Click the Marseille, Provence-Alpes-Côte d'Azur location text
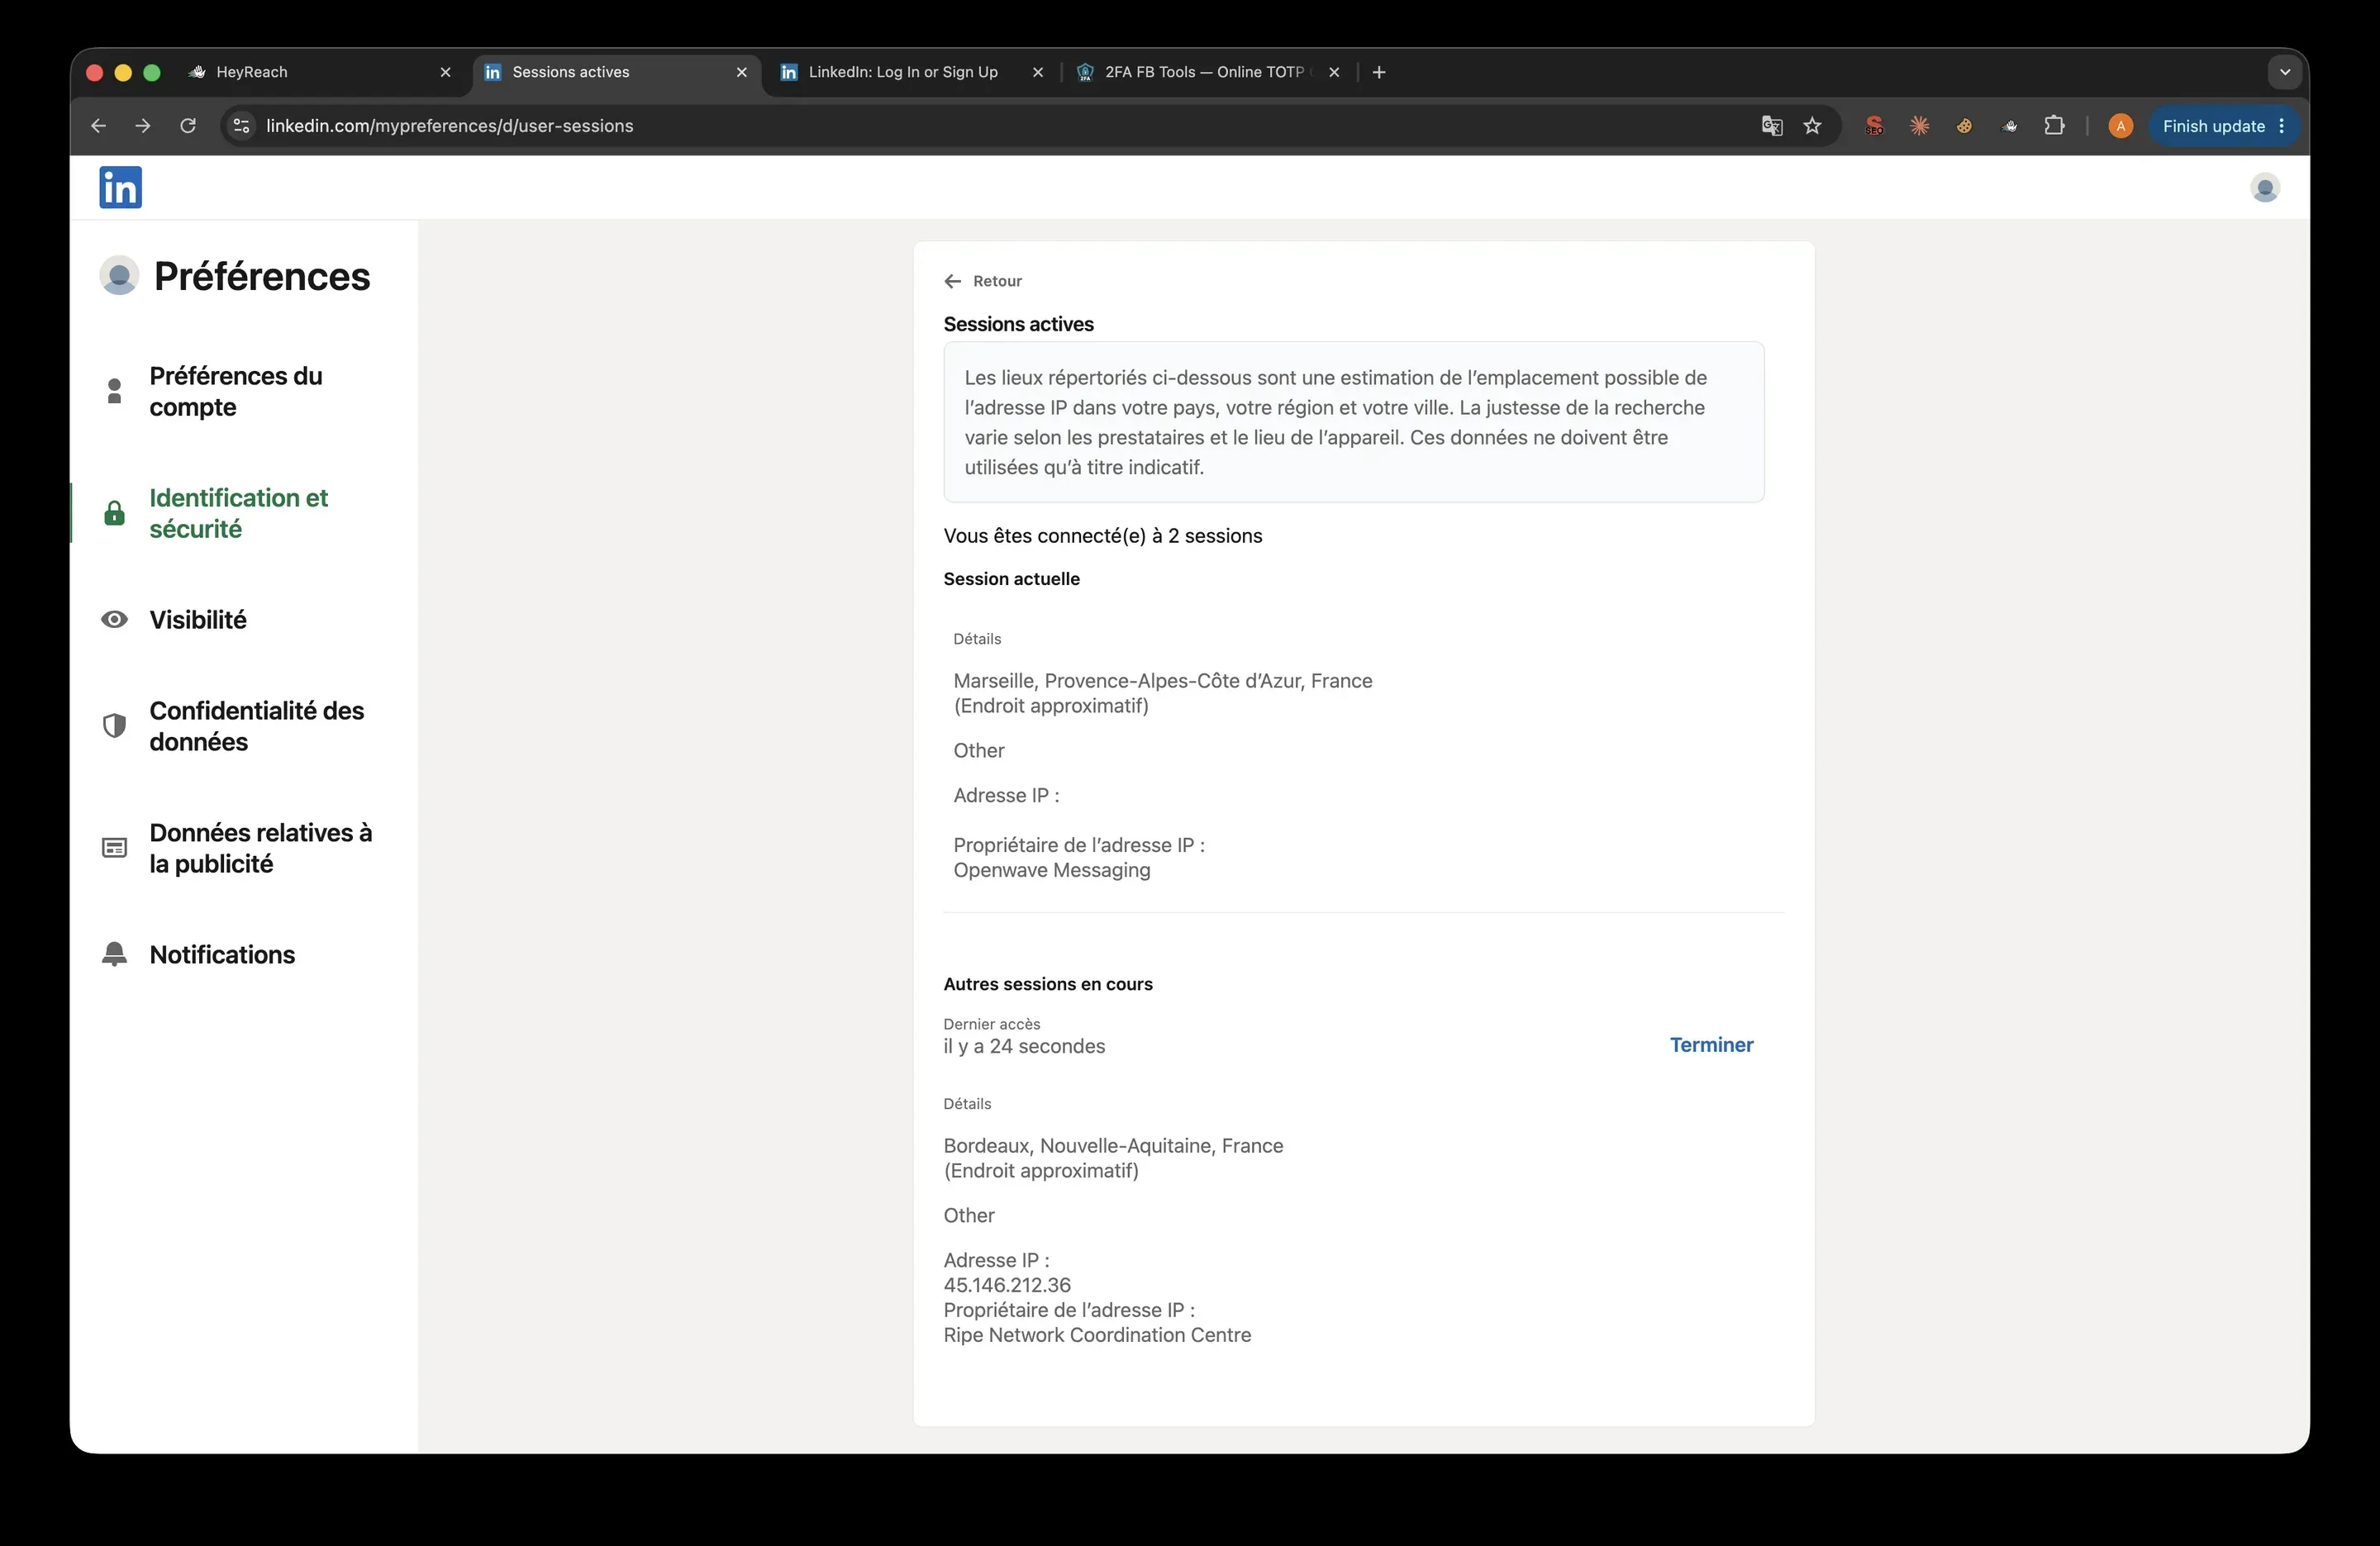Image resolution: width=2380 pixels, height=1546 pixels. click(1163, 680)
